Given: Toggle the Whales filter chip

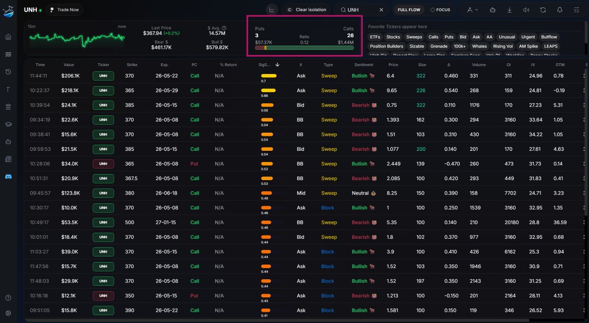Looking at the screenshot, I should 480,46.
